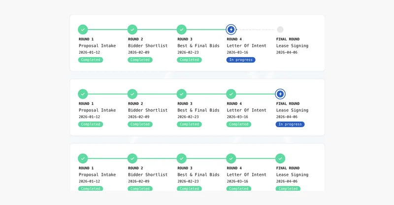
Task: Click 'Letter Of Intent' title in top card
Action: [x=247, y=46]
